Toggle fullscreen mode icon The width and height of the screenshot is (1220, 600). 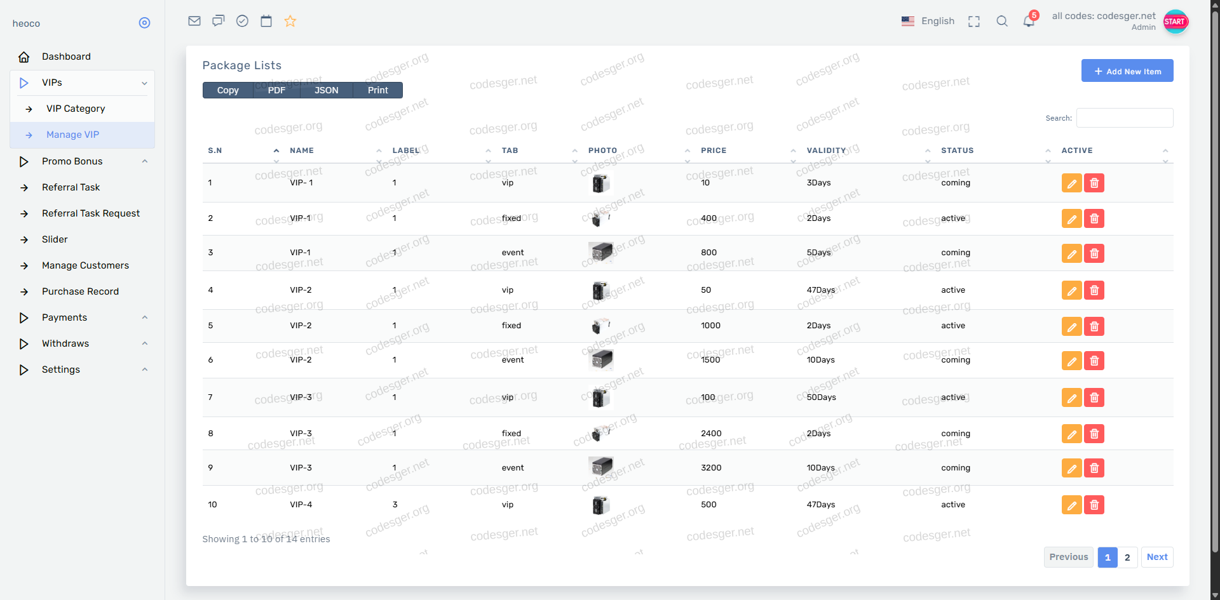tap(974, 22)
